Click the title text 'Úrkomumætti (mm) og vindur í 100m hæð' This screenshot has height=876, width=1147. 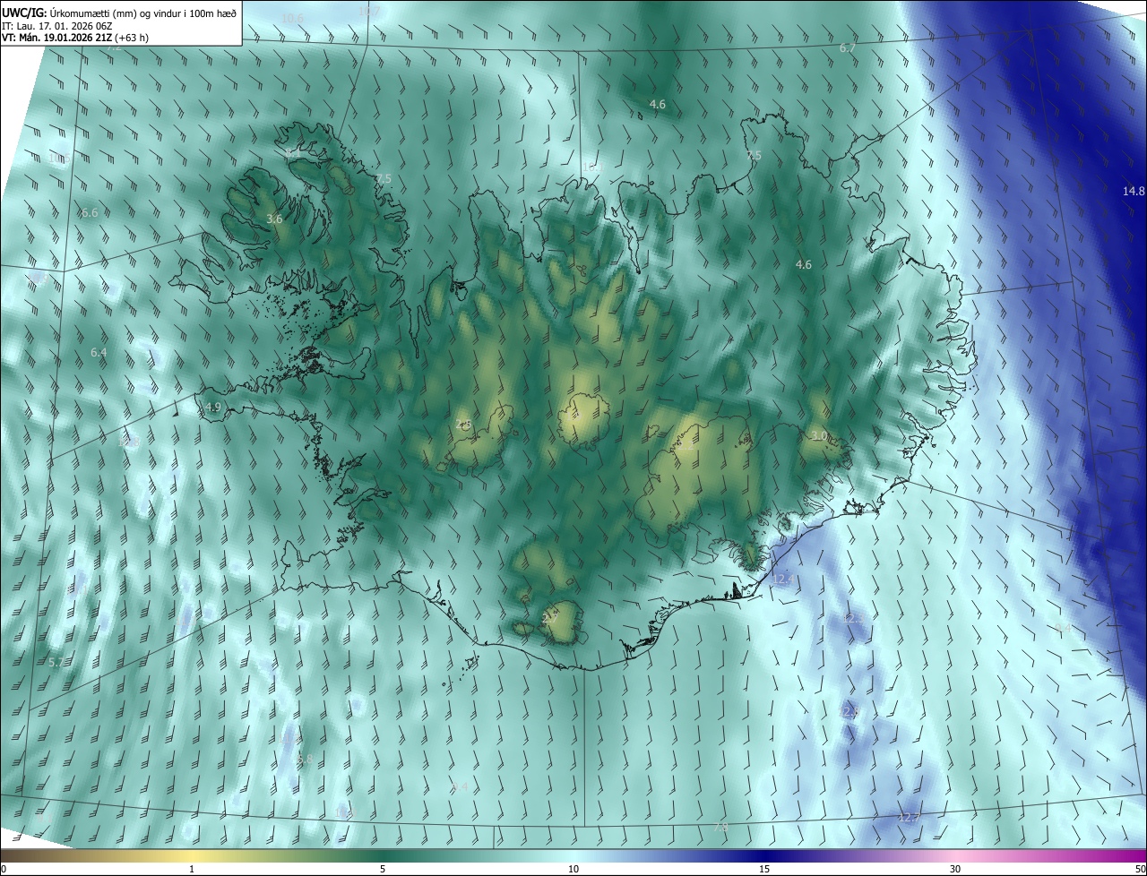tap(143, 13)
